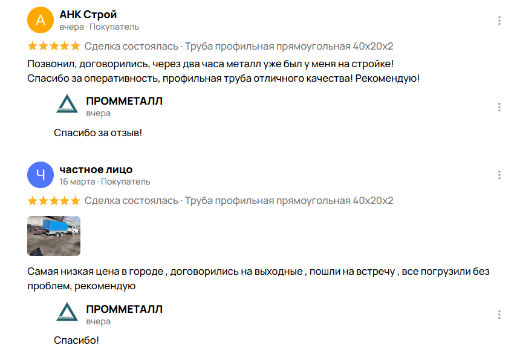The width and height of the screenshot is (520, 357).
Task: Click ПРОММЕТАЛЛ name above "Спасибо за отзыв!"
Action: pos(125,101)
